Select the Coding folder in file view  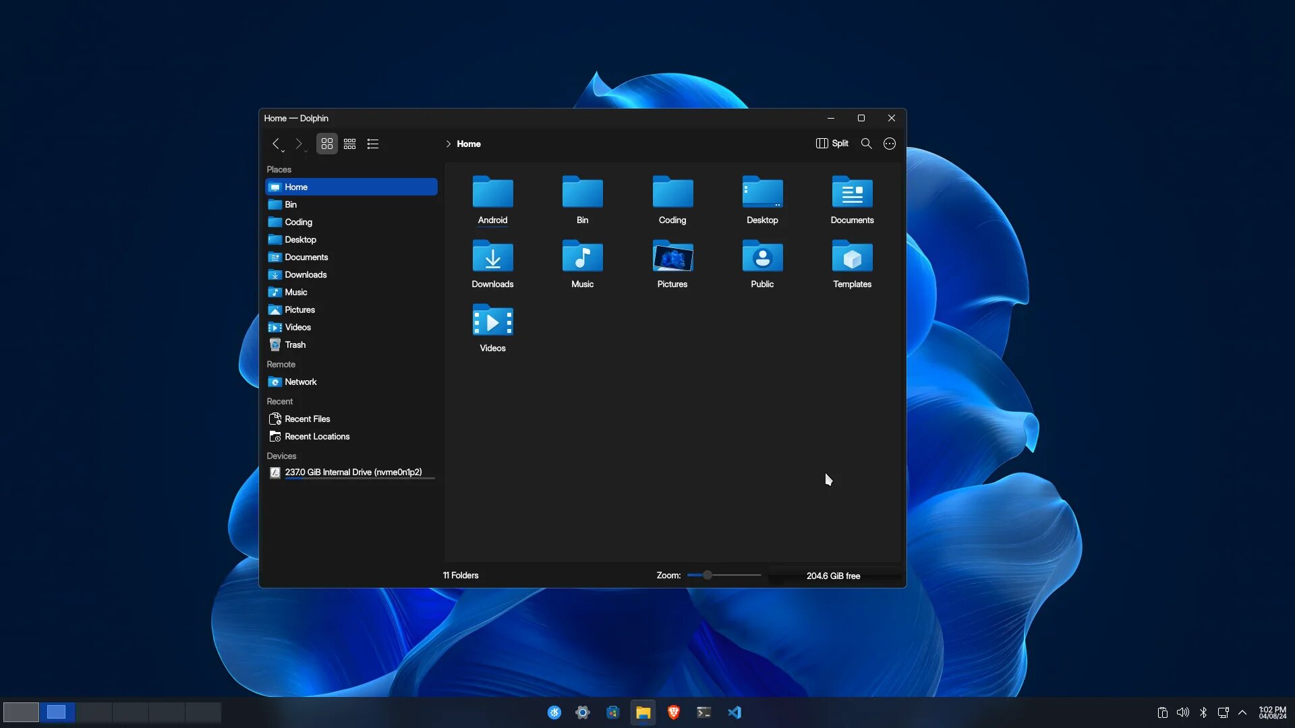coord(672,200)
